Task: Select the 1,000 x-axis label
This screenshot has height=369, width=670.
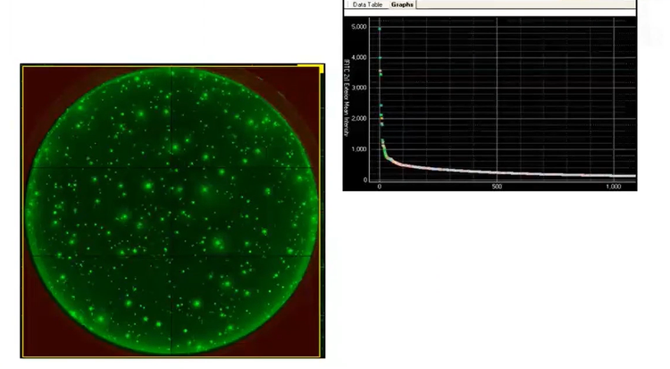Action: pos(613,187)
